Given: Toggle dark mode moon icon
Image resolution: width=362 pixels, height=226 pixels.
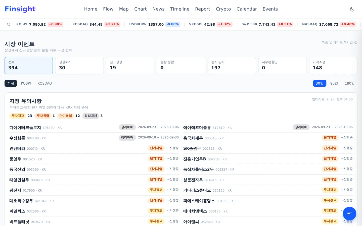Looking at the screenshot, I should pos(352,9).
